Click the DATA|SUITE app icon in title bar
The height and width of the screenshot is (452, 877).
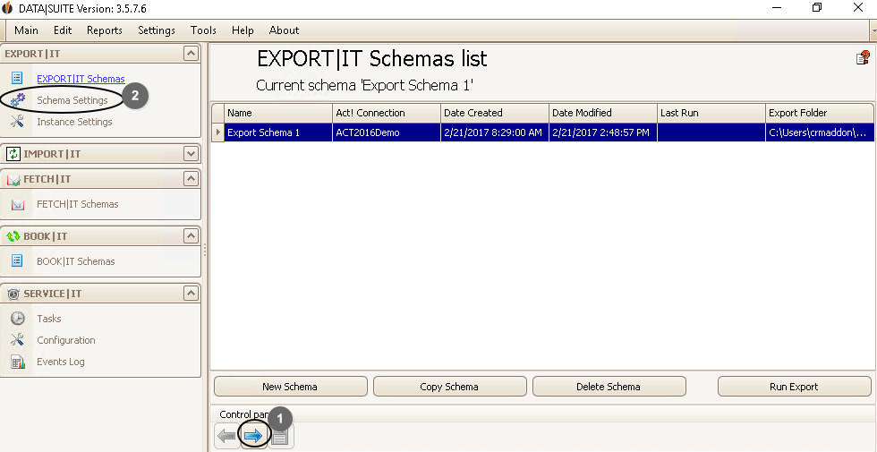7,8
